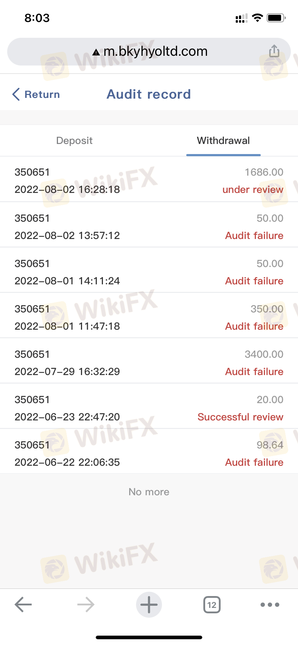The width and height of the screenshot is (298, 645).
Task: Tap the browser forward arrow
Action: click(x=86, y=605)
